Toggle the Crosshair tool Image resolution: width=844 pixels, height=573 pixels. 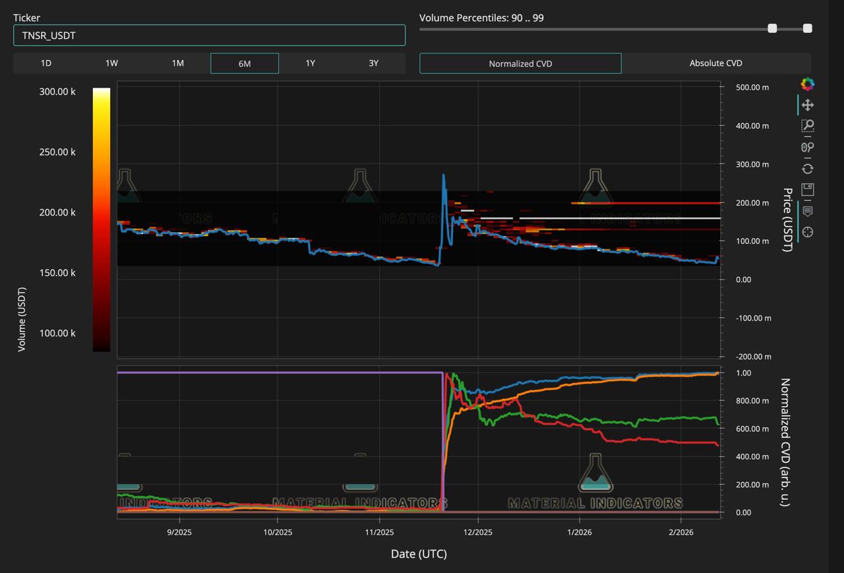807,232
